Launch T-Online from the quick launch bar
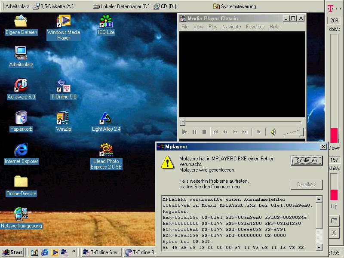This screenshot has height=258, width=344. coord(64,252)
